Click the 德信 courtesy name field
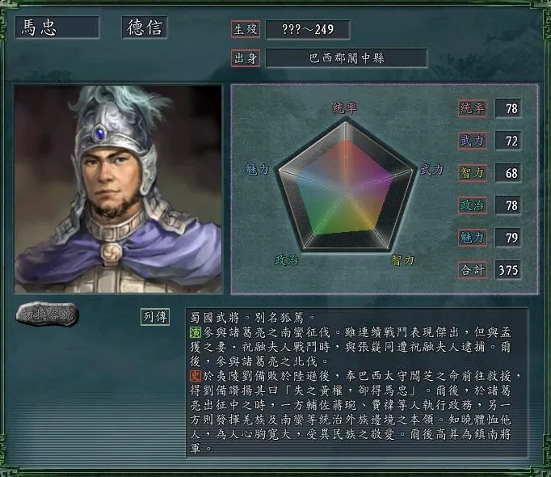The image size is (551, 477). pos(145,27)
